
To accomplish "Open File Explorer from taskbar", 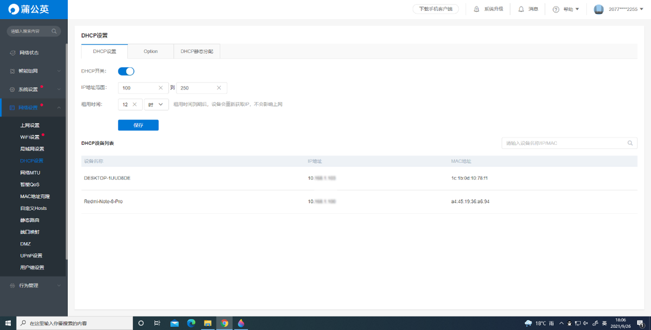I will click(208, 323).
